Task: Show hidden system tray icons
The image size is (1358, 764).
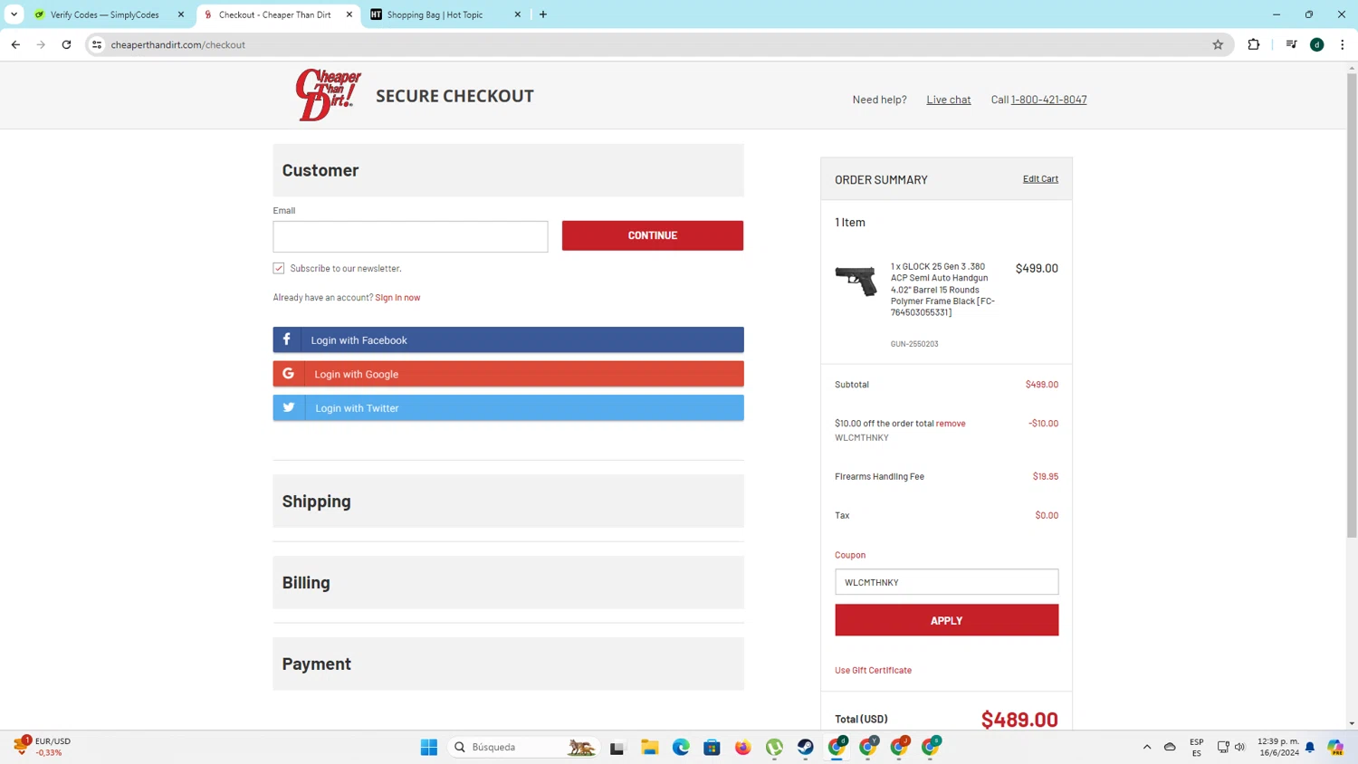Action: point(1147,747)
